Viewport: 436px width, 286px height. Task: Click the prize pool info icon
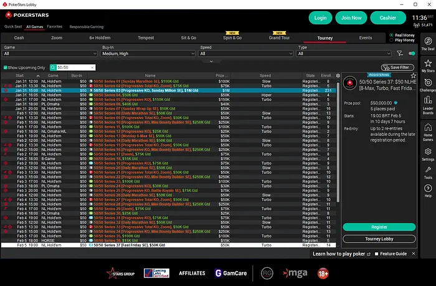(x=396, y=103)
